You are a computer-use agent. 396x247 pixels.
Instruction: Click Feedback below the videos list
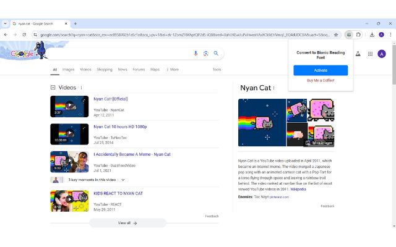point(212,216)
